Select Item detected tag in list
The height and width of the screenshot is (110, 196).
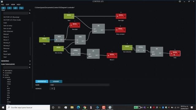pyautogui.click(x=8, y=31)
